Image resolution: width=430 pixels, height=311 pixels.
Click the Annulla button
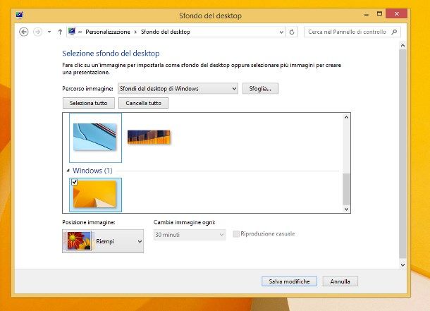pyautogui.click(x=340, y=281)
